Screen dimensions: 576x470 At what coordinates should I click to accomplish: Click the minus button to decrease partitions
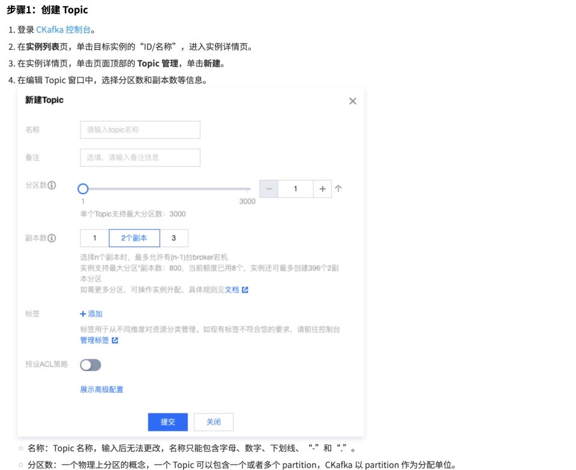[x=269, y=189]
